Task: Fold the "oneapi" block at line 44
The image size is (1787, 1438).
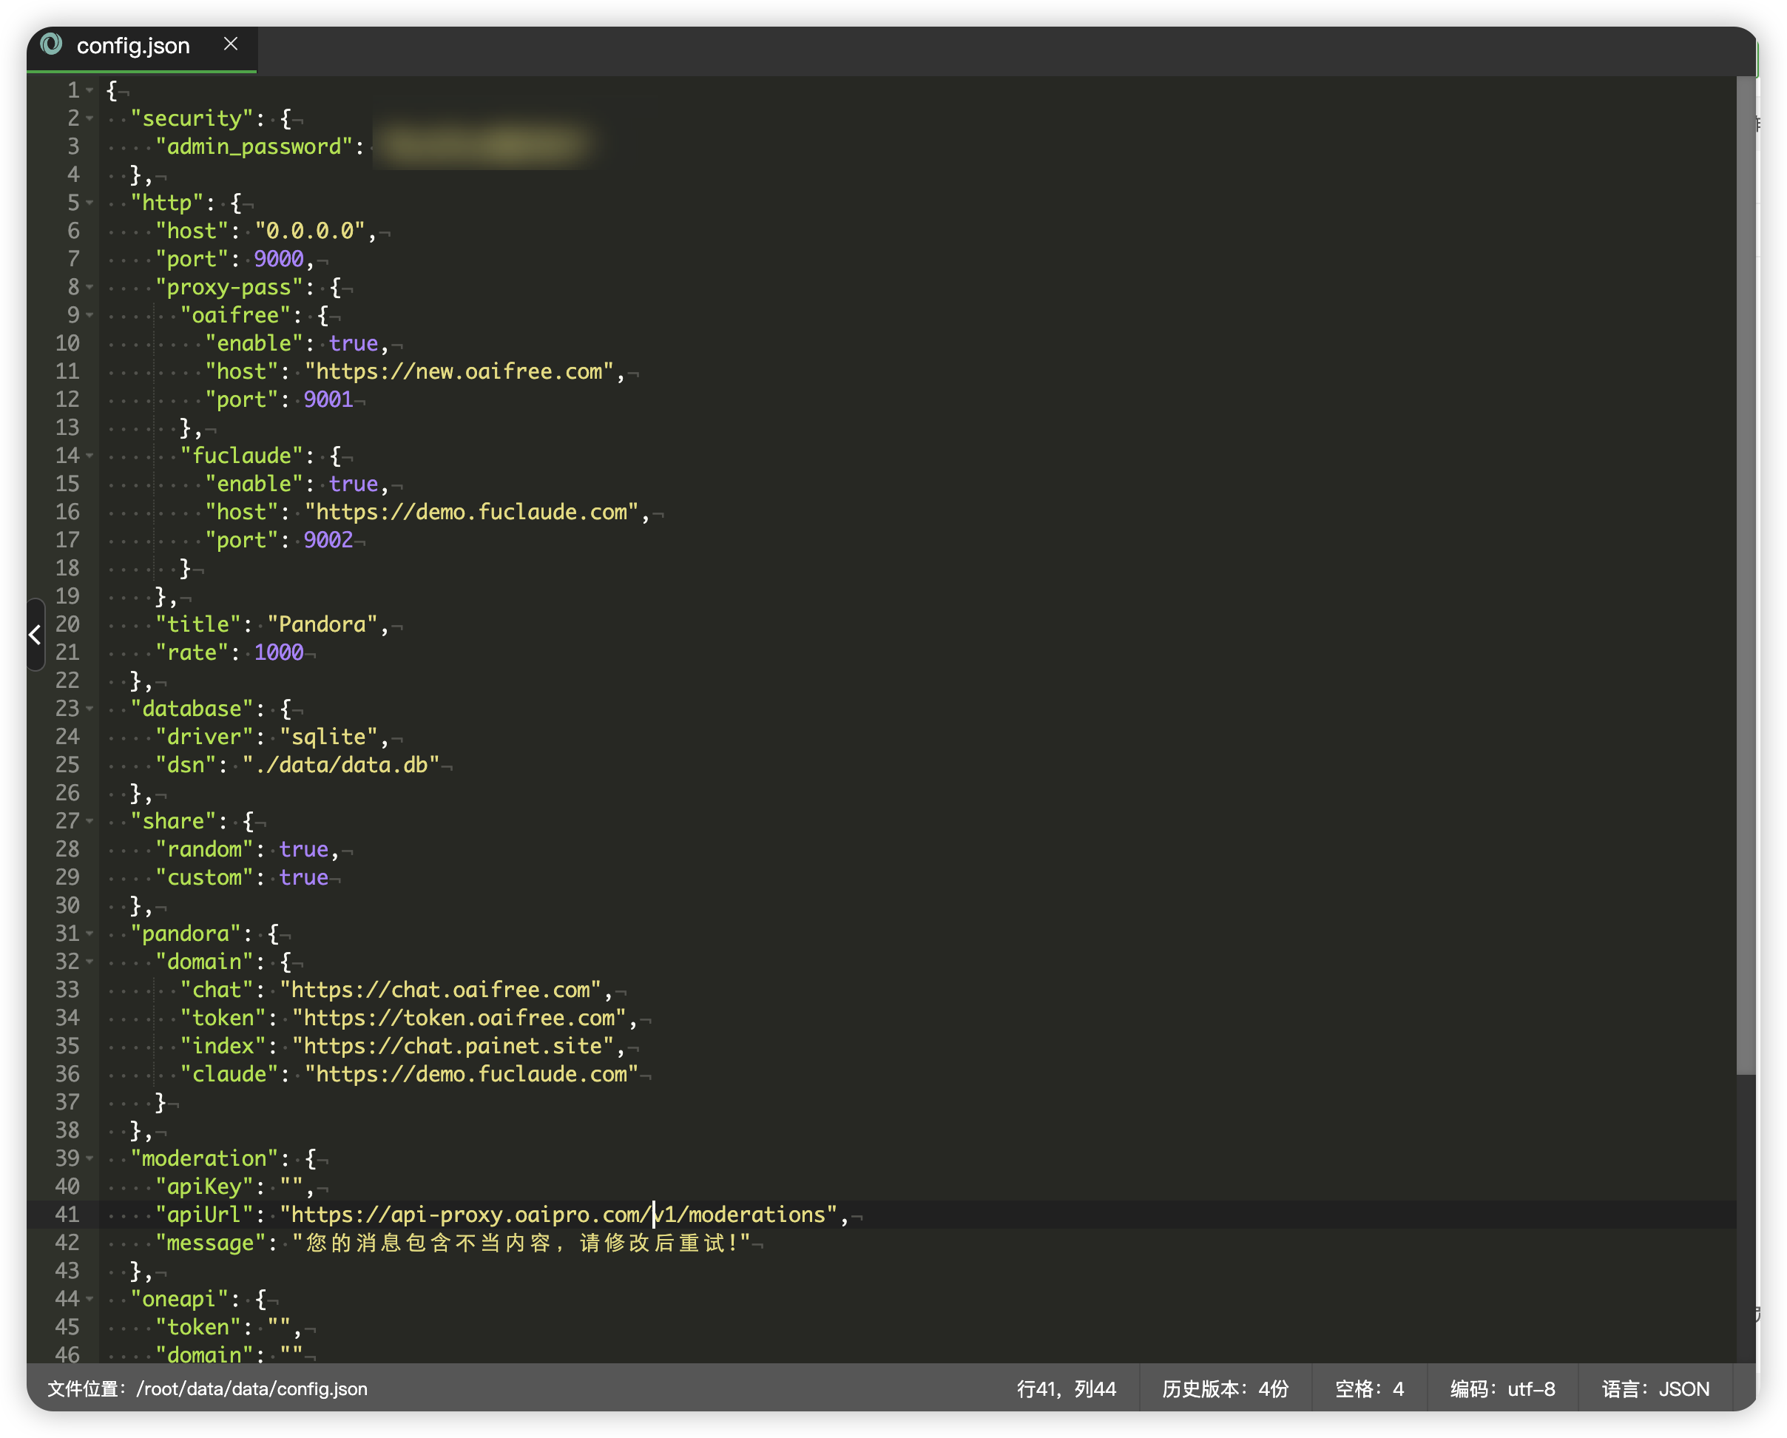Action: [x=89, y=1299]
